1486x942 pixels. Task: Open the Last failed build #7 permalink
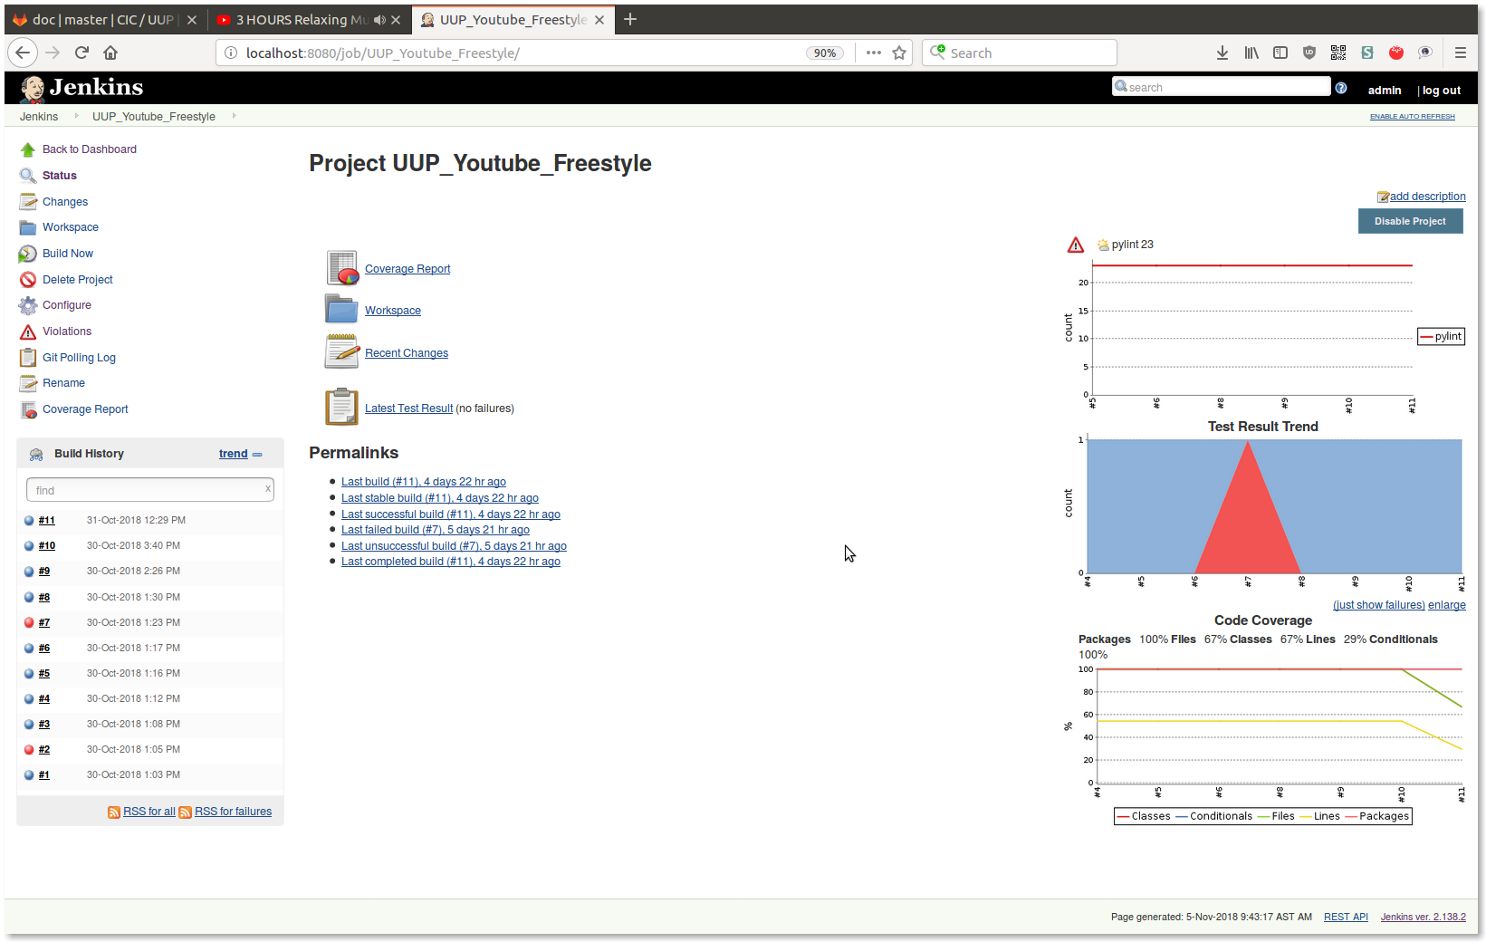tap(435, 530)
